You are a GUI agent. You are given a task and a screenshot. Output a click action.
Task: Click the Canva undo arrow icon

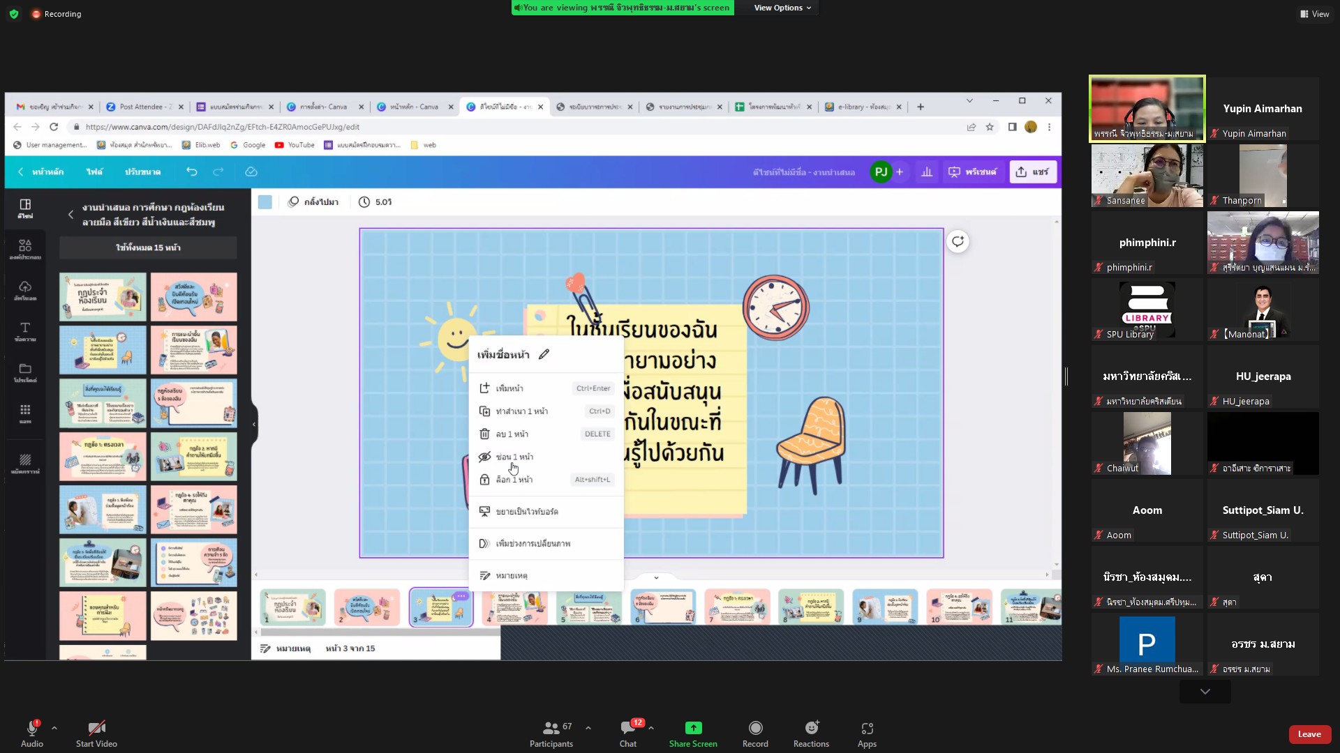(x=192, y=172)
